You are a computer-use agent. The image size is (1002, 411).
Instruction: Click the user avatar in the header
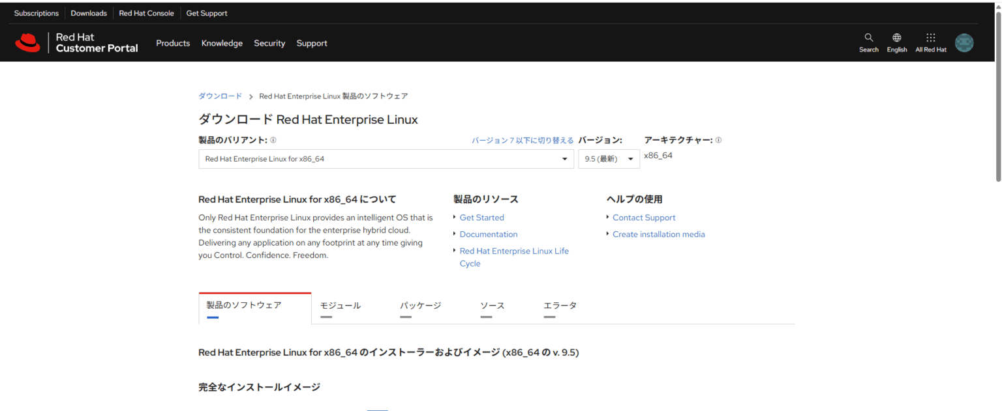point(964,42)
